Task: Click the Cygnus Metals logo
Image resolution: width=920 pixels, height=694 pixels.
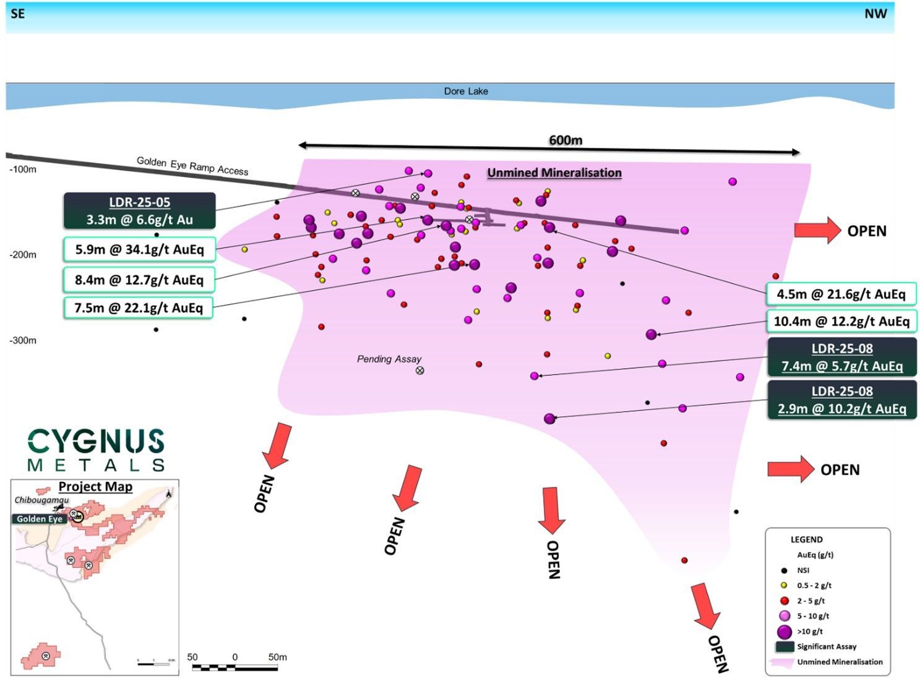Action: click(x=96, y=450)
